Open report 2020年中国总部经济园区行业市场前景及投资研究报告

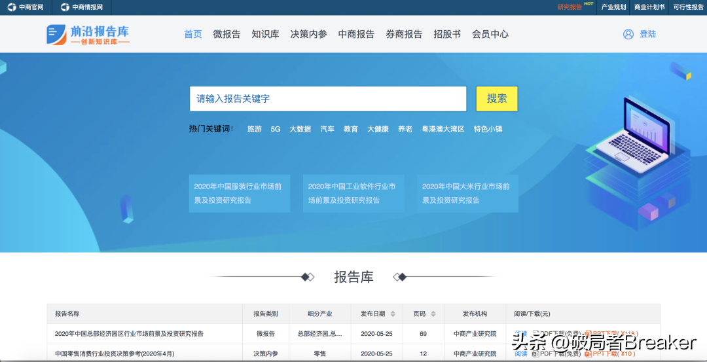[x=130, y=334]
